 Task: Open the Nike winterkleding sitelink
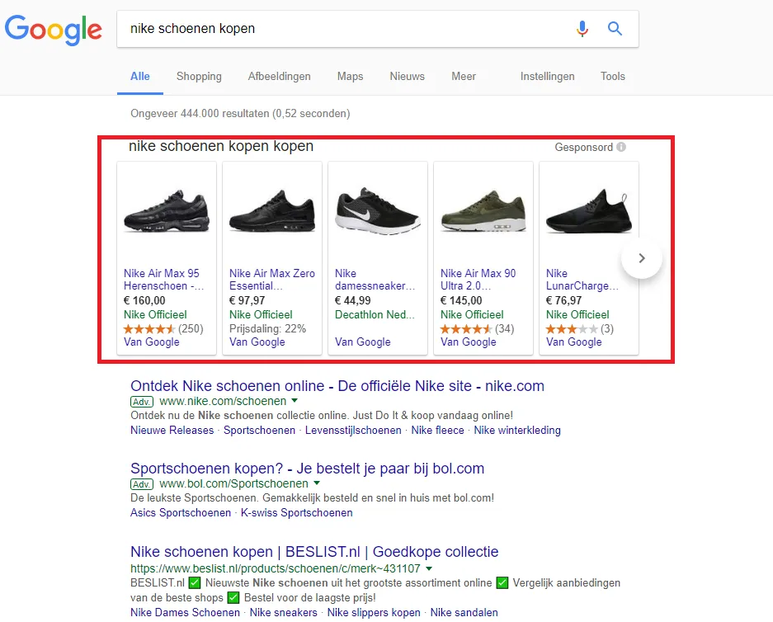pyautogui.click(x=517, y=431)
